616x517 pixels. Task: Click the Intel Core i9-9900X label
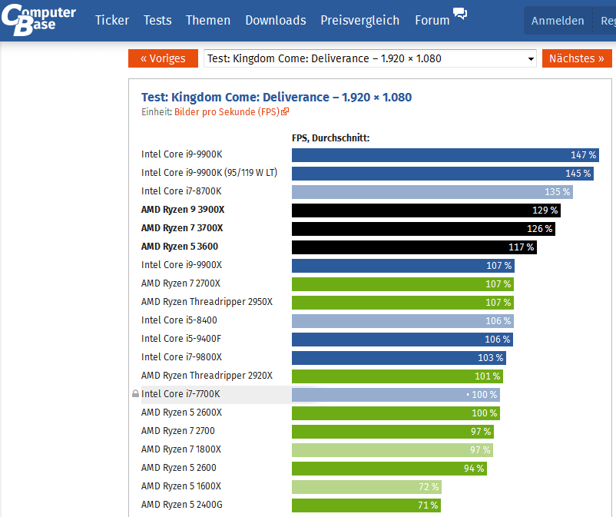tap(181, 265)
